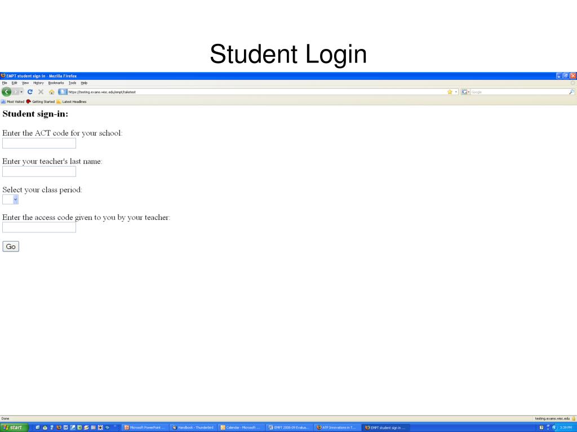This screenshot has width=577, height=432.
Task: Open the address bar history dropdown arrow
Action: [456, 92]
